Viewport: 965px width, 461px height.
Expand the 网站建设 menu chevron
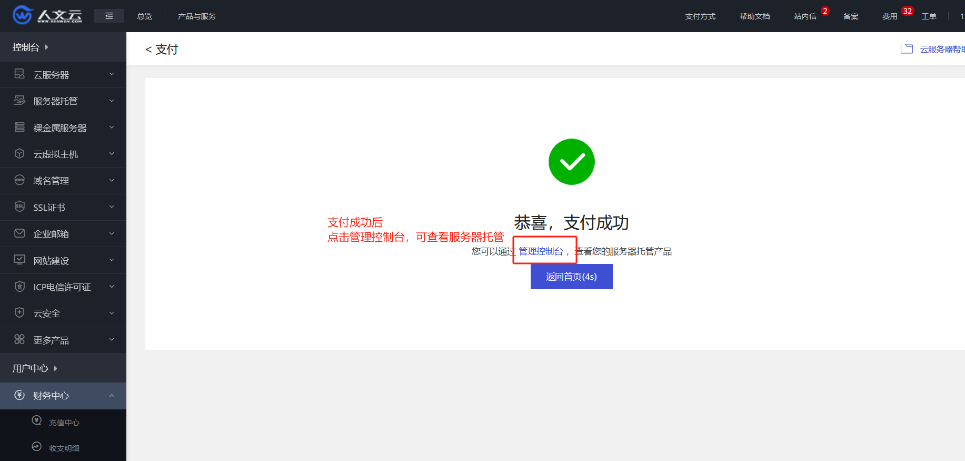[112, 260]
